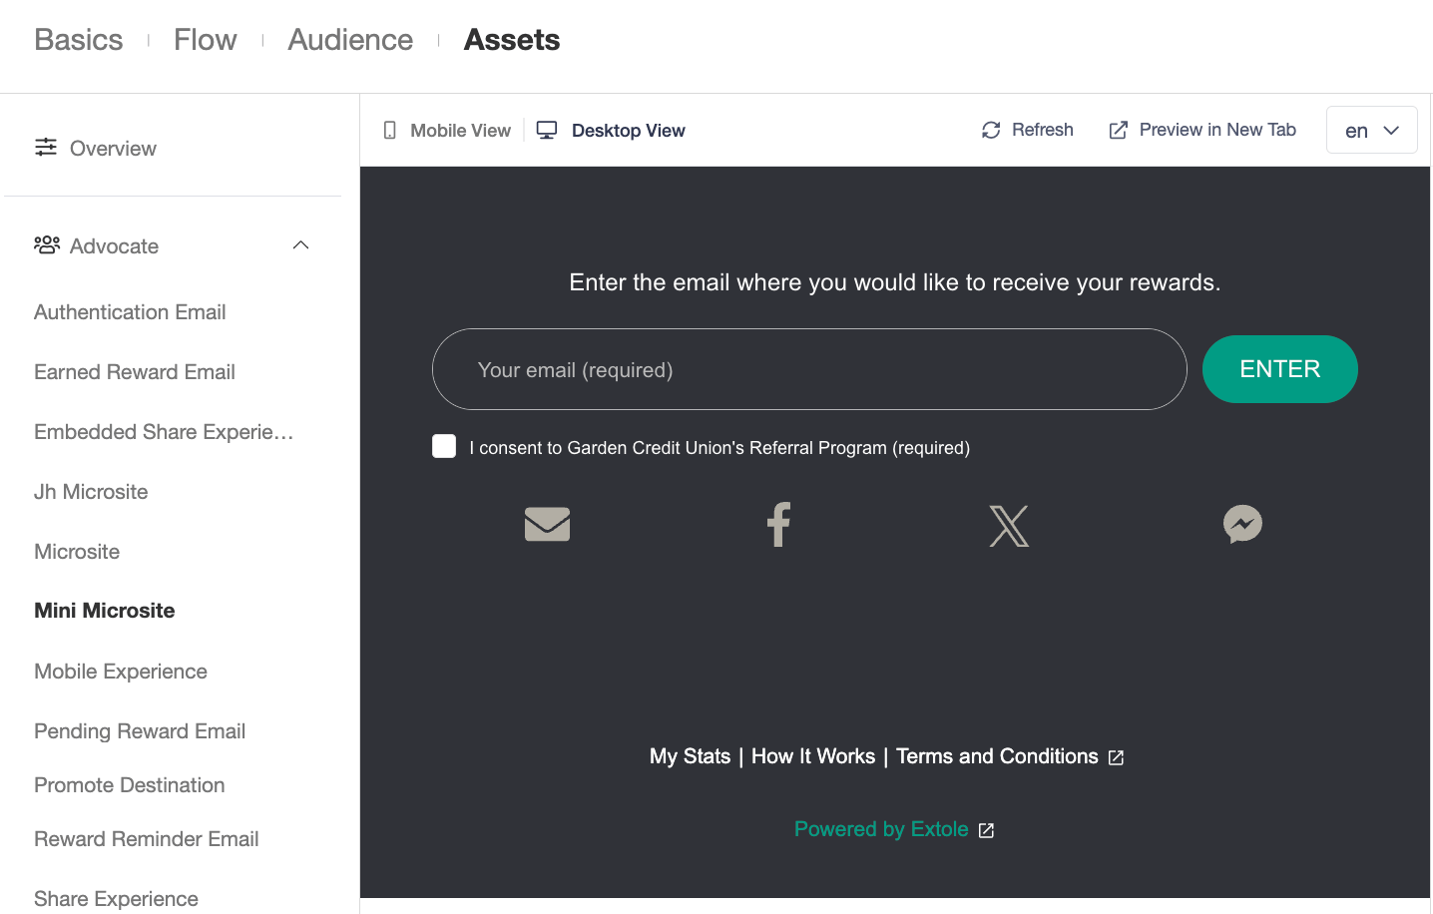Click the green ENTER button

click(1279, 369)
